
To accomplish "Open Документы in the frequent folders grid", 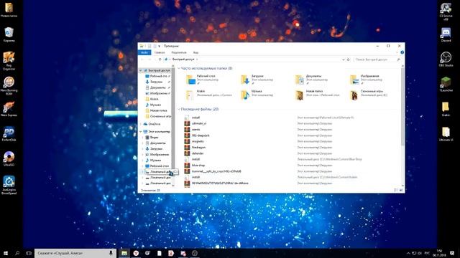I will pyautogui.click(x=311, y=80).
